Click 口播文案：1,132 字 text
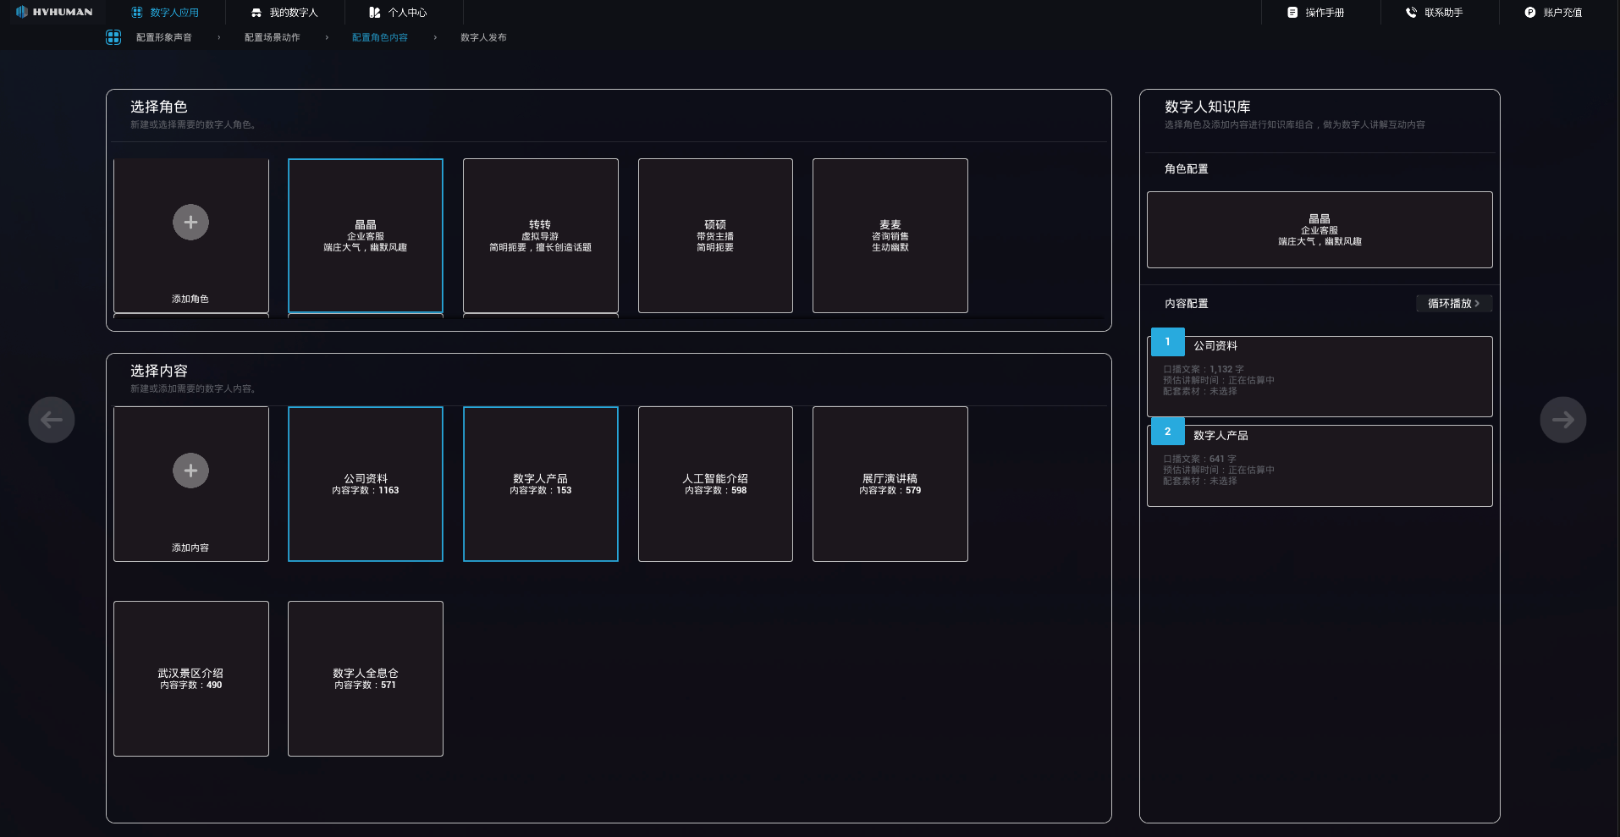 pyautogui.click(x=1204, y=369)
